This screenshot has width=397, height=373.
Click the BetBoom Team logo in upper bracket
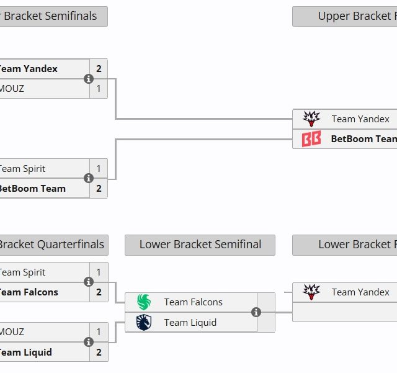click(x=311, y=139)
